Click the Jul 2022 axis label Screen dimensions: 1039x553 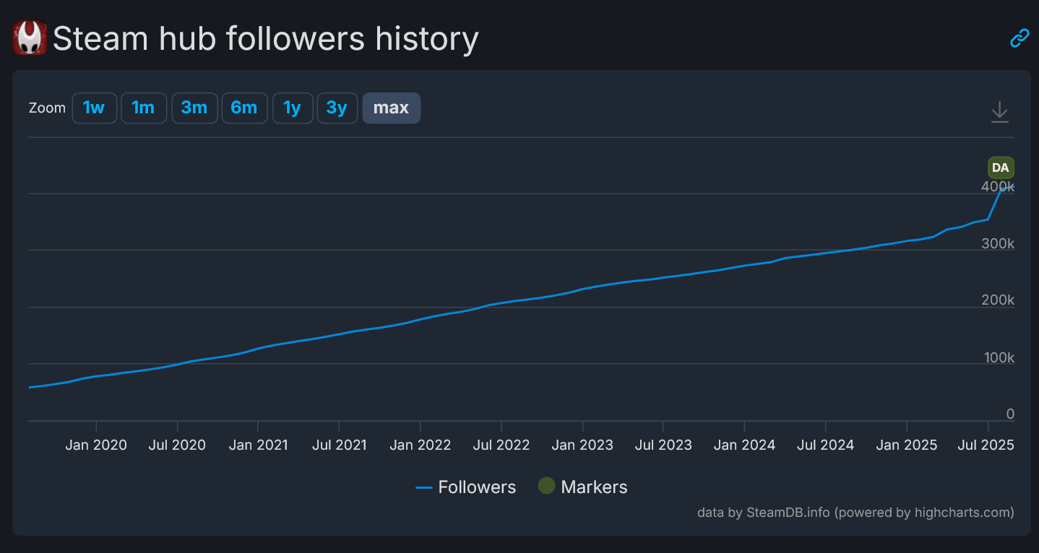click(x=501, y=445)
